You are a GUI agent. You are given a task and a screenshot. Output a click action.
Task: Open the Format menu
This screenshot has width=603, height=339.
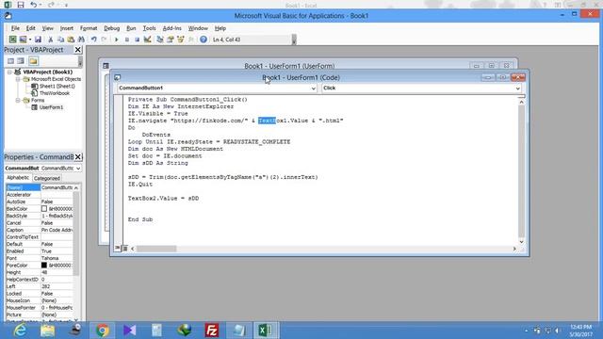89,28
